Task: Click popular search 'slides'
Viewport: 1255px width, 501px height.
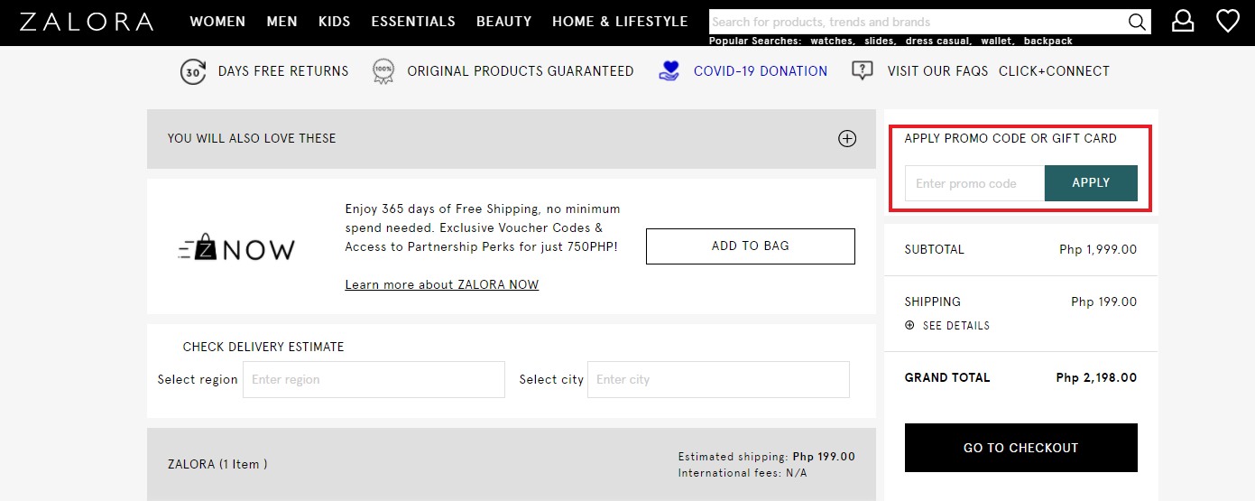Action: pyautogui.click(x=880, y=41)
